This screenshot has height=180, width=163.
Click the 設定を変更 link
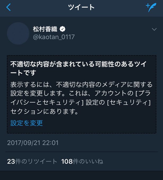tap(27, 123)
